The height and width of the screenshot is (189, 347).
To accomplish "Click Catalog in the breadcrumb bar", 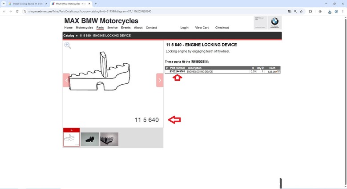I will 69,36.
